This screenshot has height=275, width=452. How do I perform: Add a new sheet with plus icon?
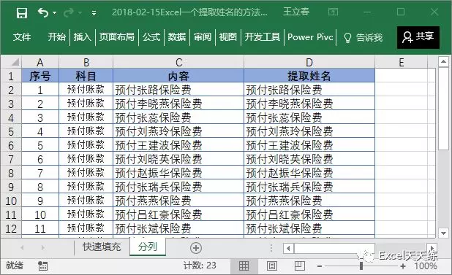point(196,248)
